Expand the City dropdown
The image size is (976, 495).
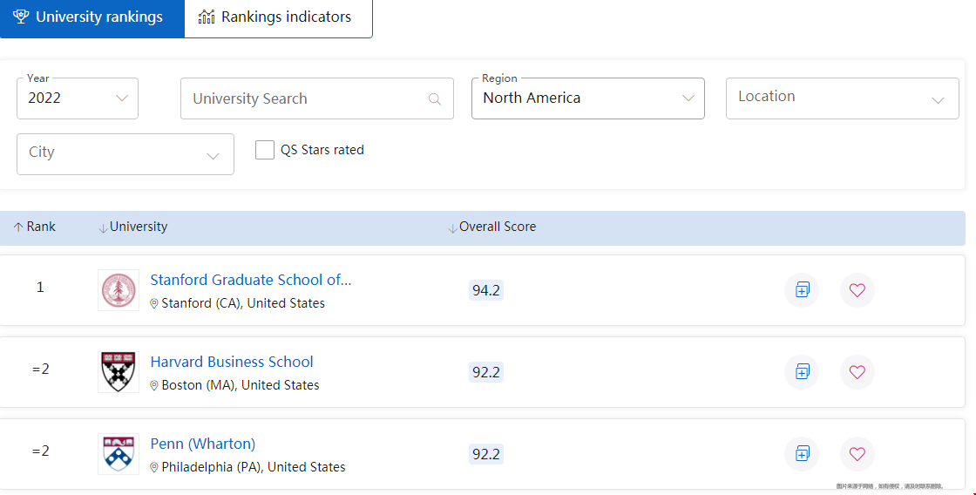tap(125, 154)
